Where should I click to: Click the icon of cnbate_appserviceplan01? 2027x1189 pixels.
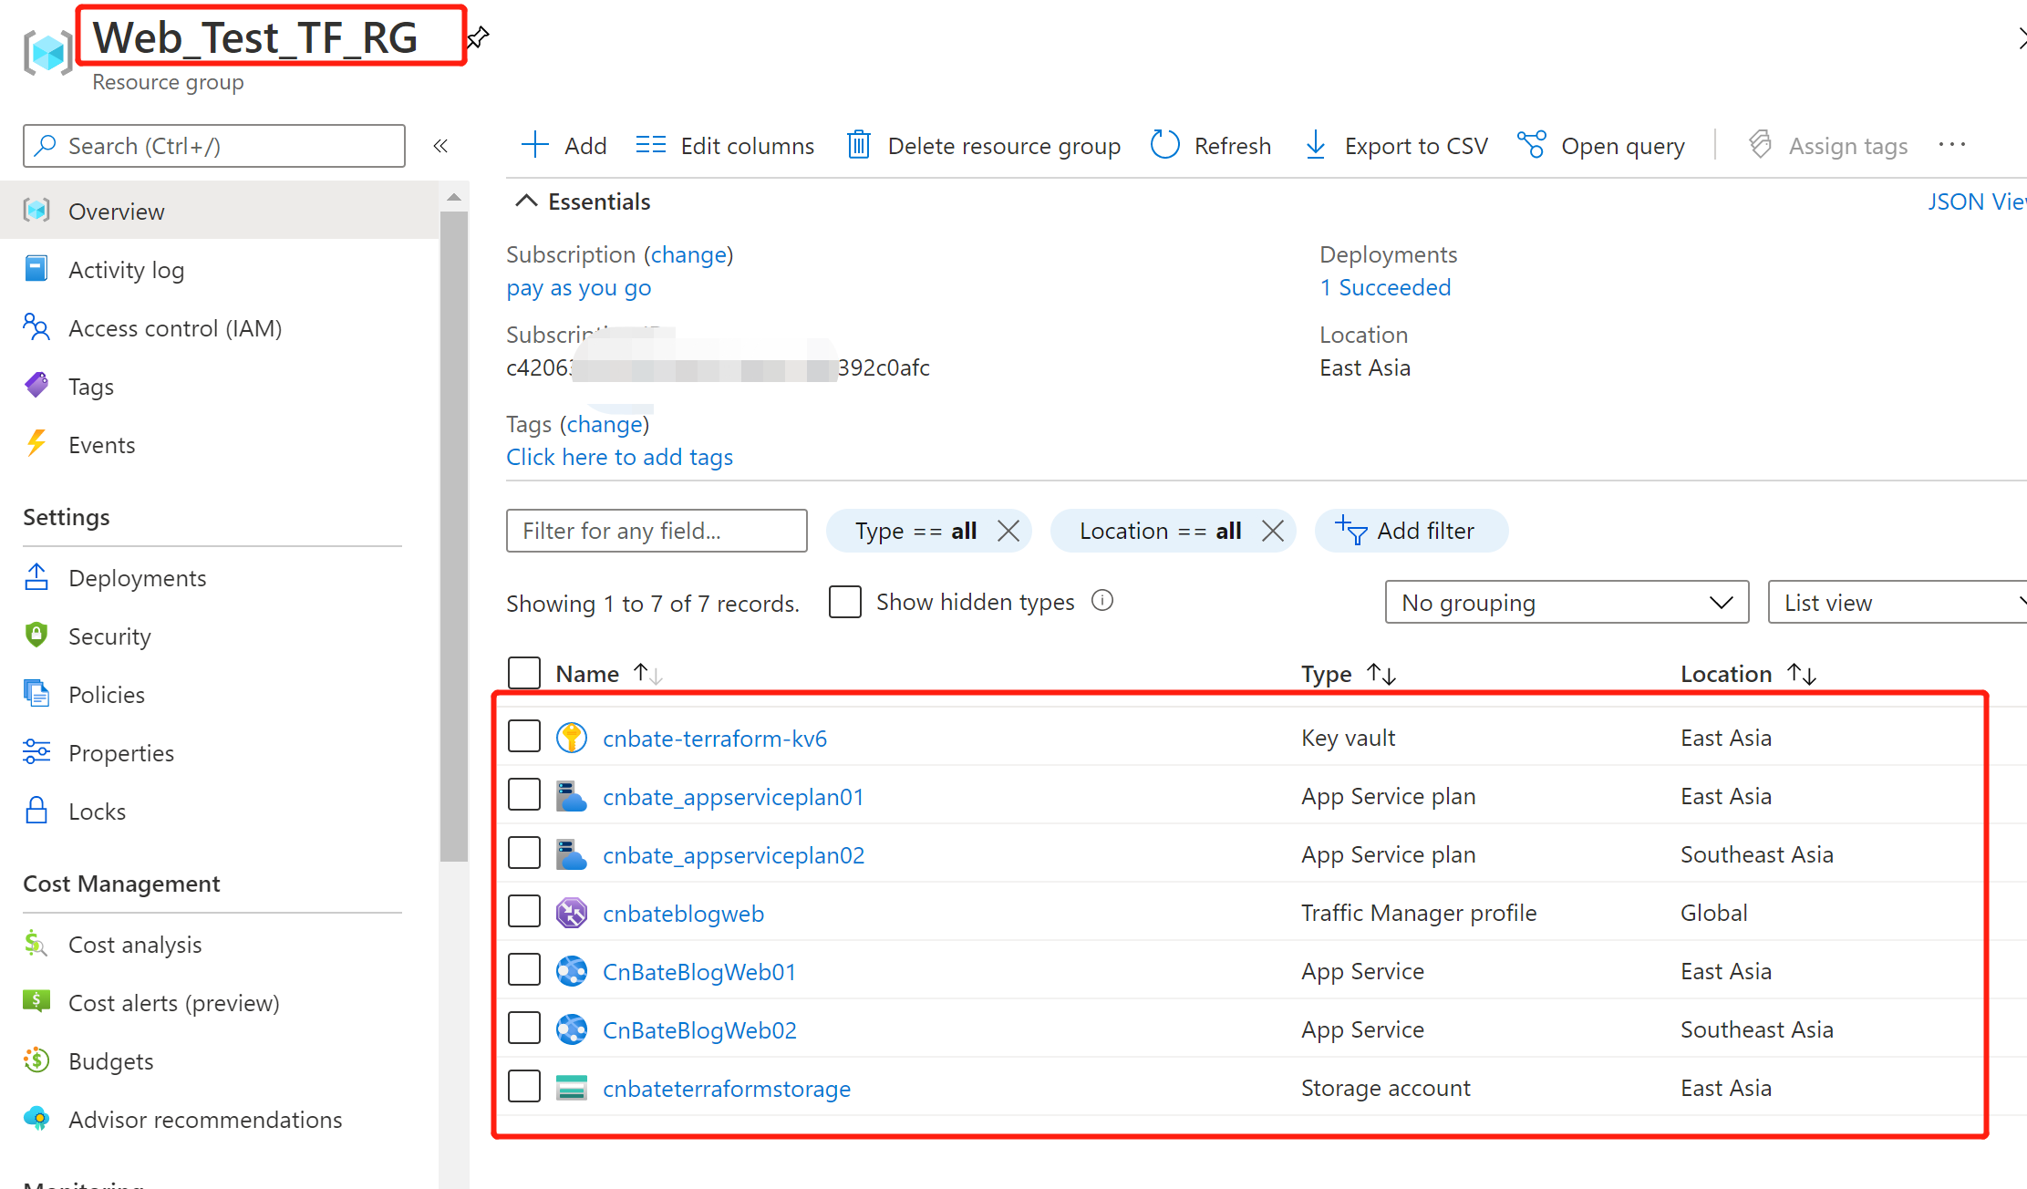[572, 795]
